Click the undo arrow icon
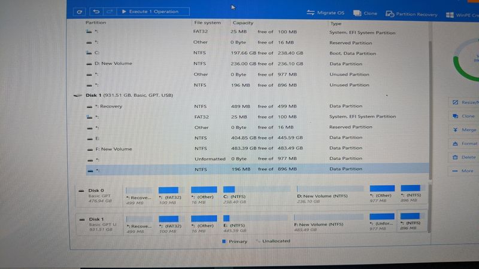The height and width of the screenshot is (269, 479). point(96,11)
